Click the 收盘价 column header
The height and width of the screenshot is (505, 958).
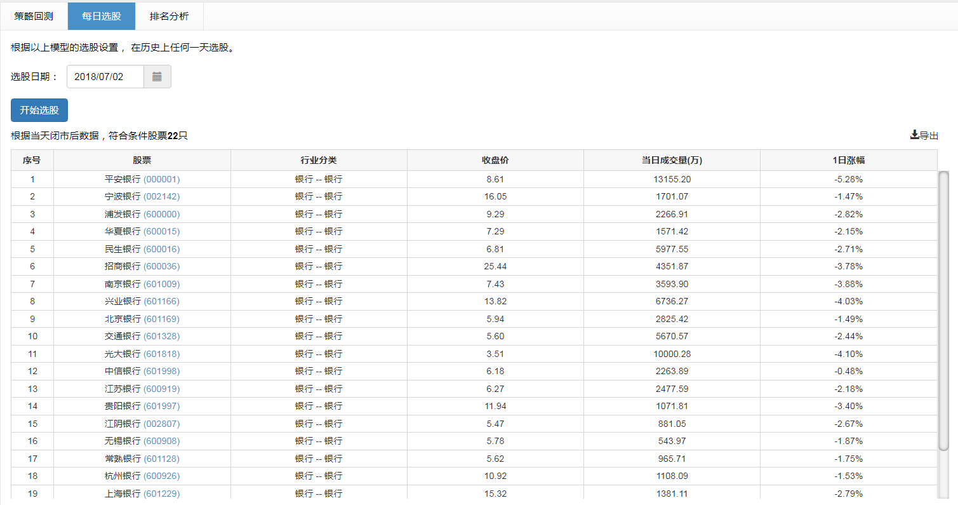coord(495,160)
